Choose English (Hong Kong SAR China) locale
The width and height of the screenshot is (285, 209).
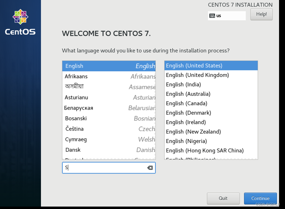point(205,150)
